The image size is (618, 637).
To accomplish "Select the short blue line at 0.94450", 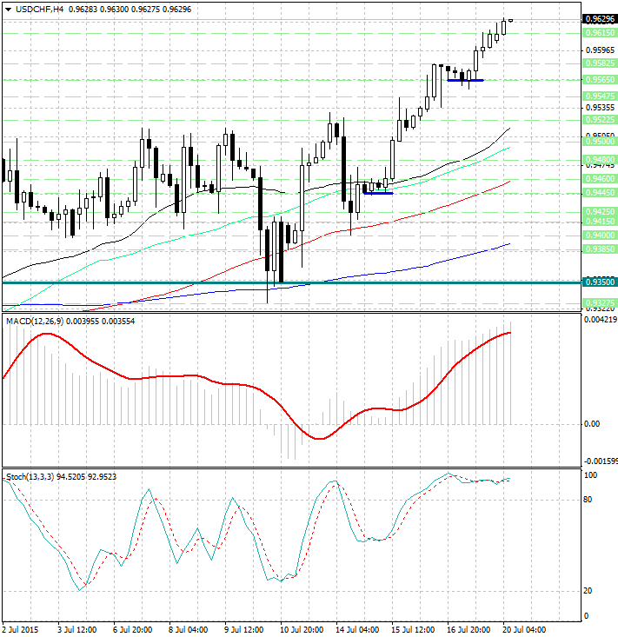I will coord(378,194).
